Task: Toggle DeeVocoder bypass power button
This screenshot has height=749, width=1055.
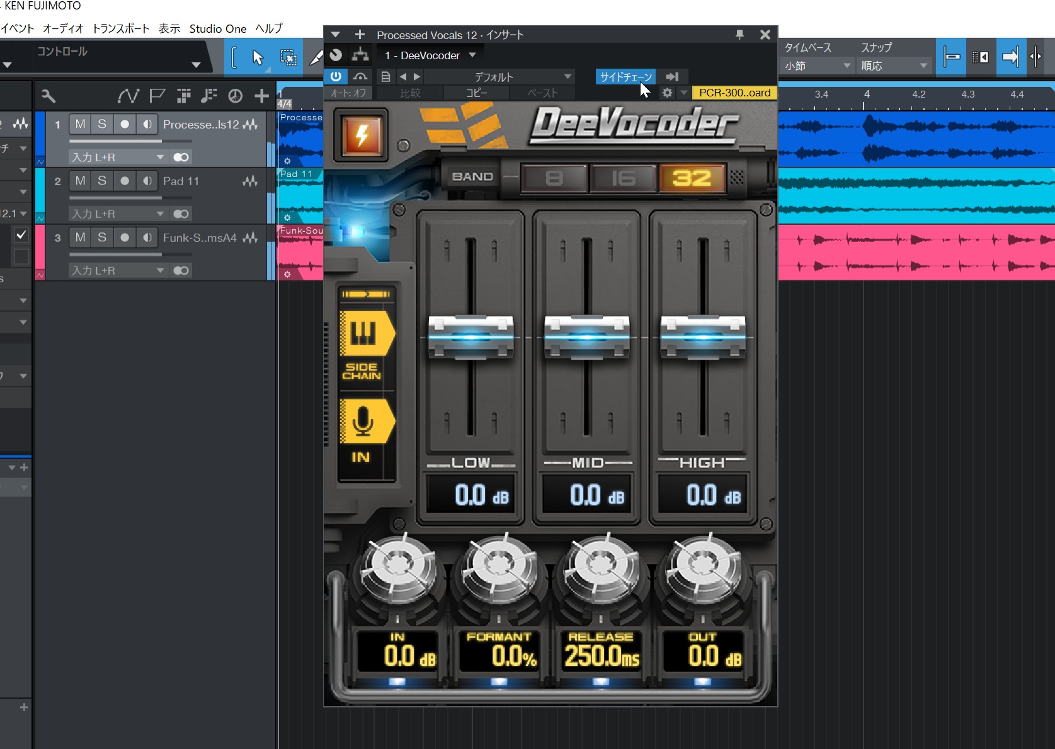Action: [x=336, y=77]
